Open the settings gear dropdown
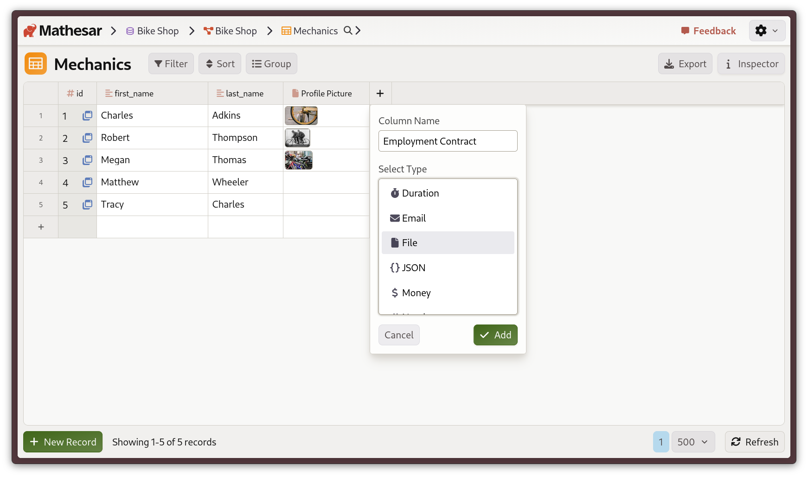 click(x=767, y=31)
